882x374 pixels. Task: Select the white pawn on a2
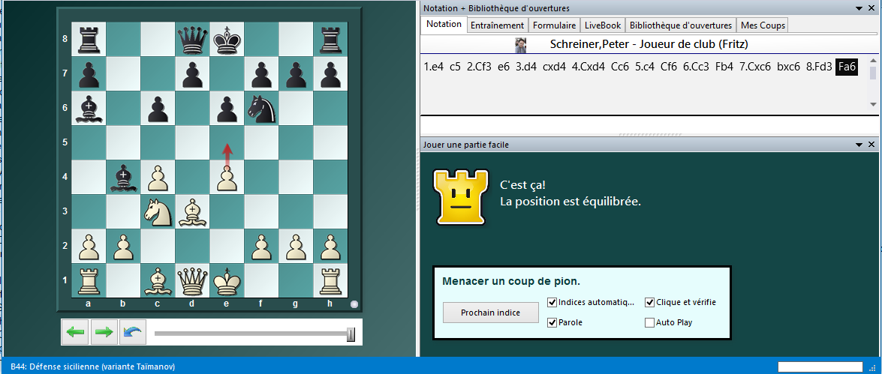point(89,247)
